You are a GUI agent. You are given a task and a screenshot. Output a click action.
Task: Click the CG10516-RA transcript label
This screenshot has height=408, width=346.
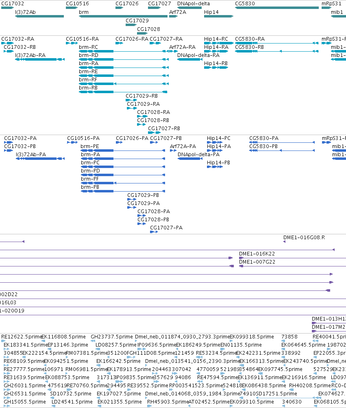coord(82,39)
